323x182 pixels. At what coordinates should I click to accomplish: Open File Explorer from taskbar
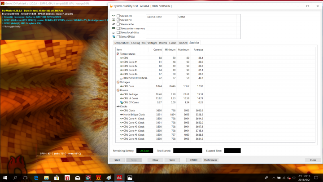[x=46, y=178]
